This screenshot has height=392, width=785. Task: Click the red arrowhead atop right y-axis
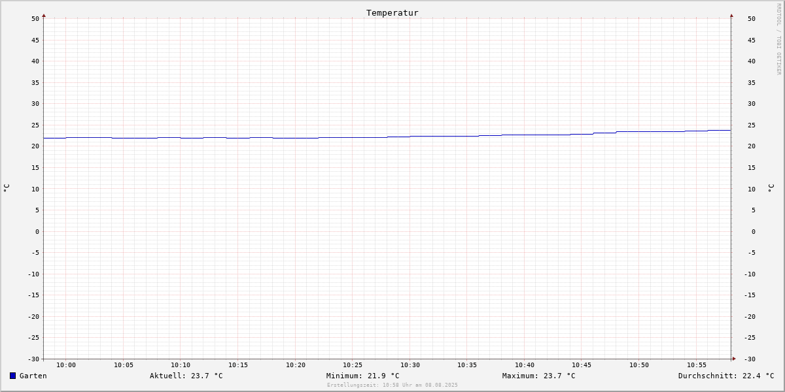[x=731, y=15]
